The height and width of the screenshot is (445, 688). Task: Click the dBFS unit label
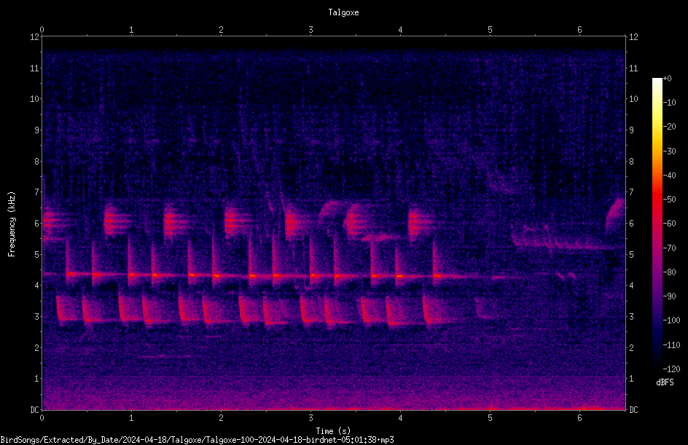[x=665, y=382]
